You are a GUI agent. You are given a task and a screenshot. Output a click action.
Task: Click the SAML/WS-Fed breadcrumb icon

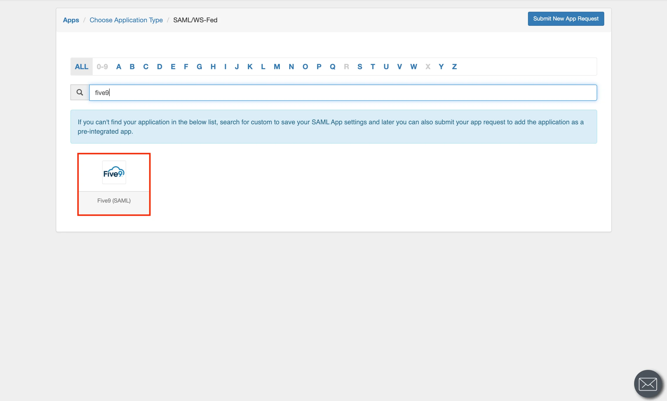pyautogui.click(x=195, y=20)
